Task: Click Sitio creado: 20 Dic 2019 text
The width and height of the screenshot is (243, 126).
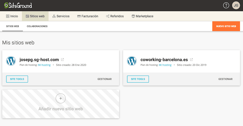Action: 191,65
